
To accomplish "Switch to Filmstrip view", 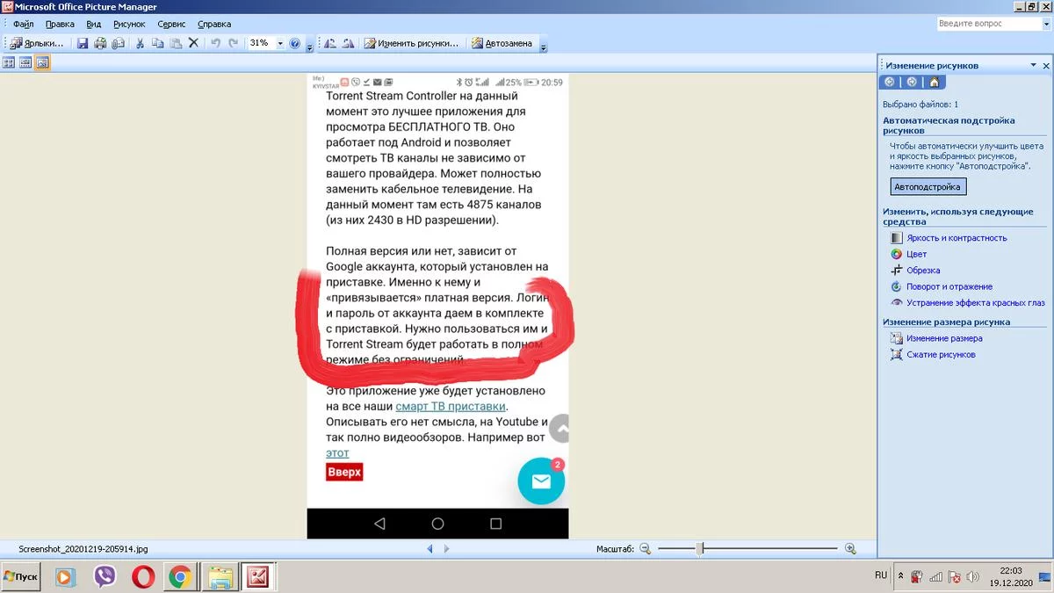I will [25, 63].
